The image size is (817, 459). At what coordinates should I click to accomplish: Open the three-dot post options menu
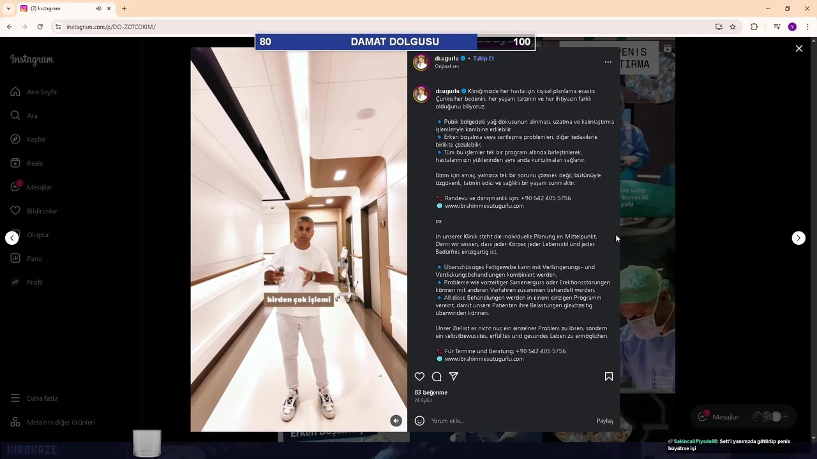pyautogui.click(x=608, y=62)
